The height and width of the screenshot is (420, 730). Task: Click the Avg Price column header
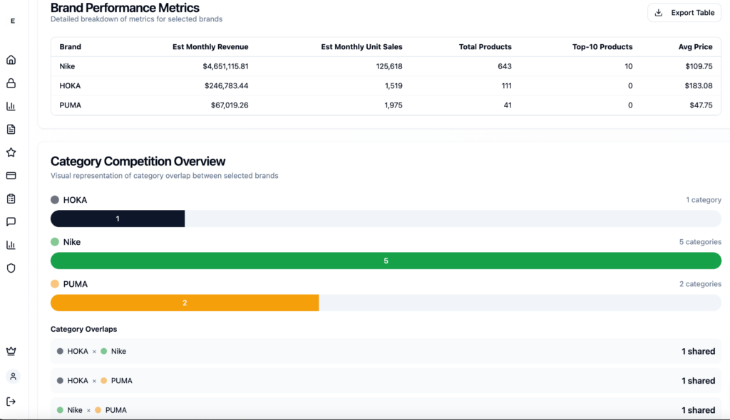695,47
